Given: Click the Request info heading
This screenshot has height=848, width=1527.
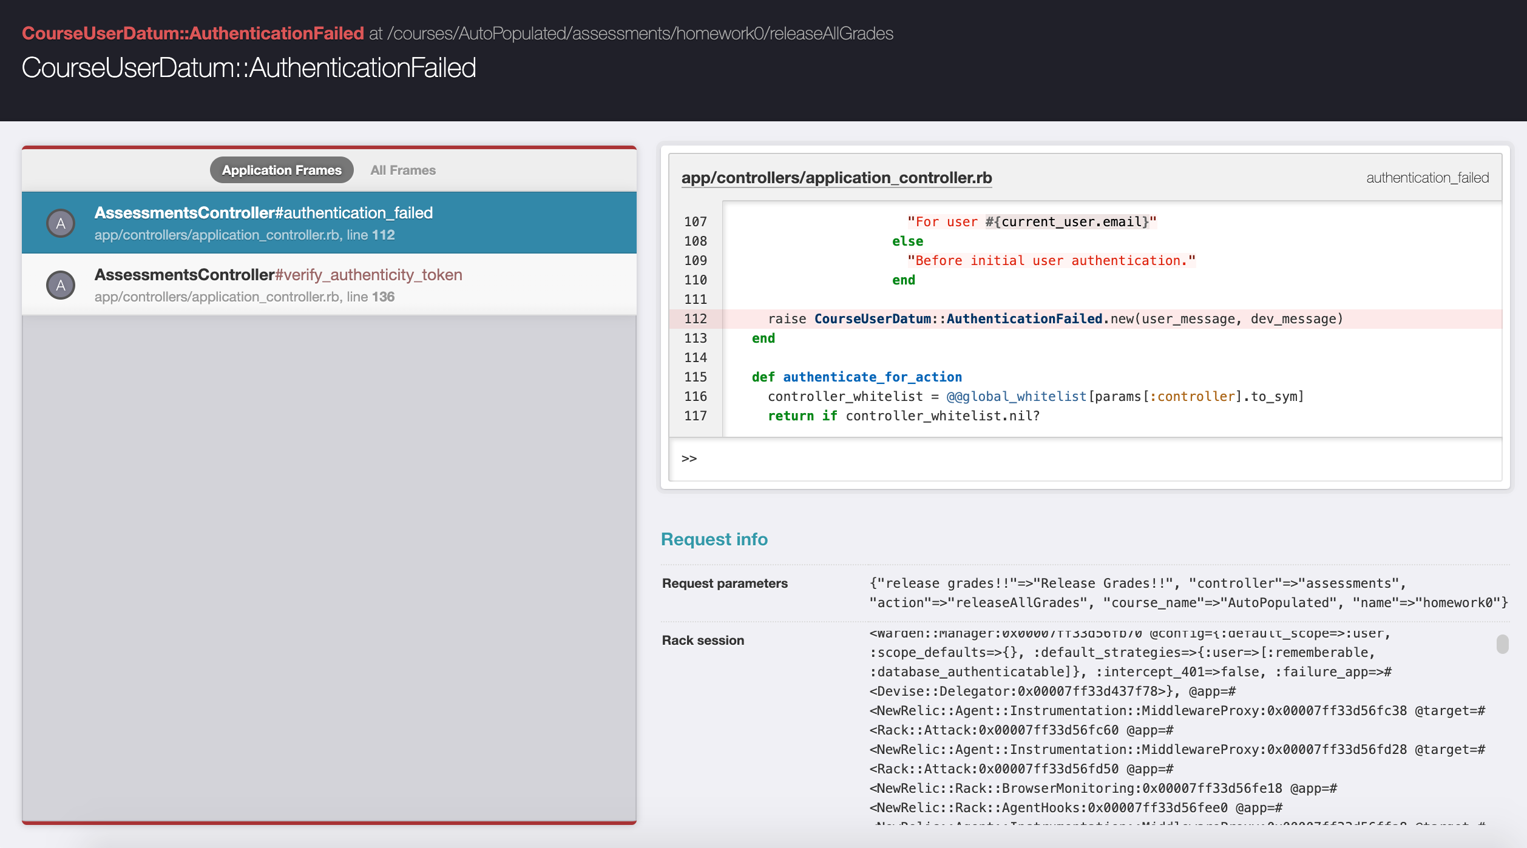Looking at the screenshot, I should click(714, 539).
